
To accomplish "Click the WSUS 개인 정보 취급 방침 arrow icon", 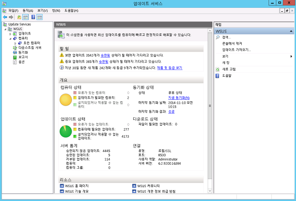I will point(134,191).
